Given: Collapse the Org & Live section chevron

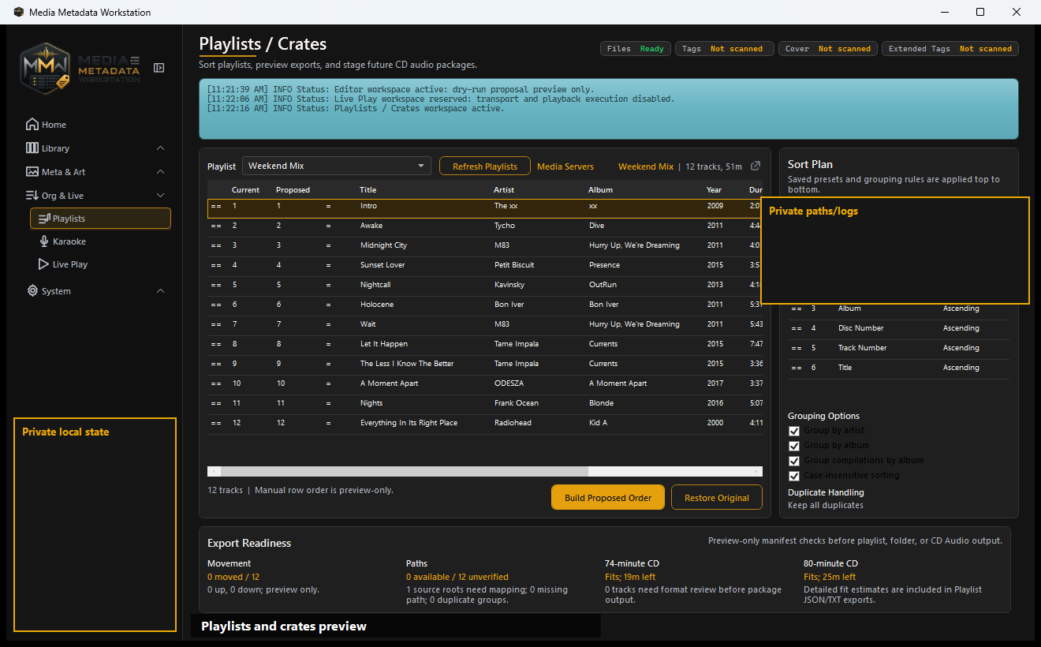Looking at the screenshot, I should coord(161,196).
